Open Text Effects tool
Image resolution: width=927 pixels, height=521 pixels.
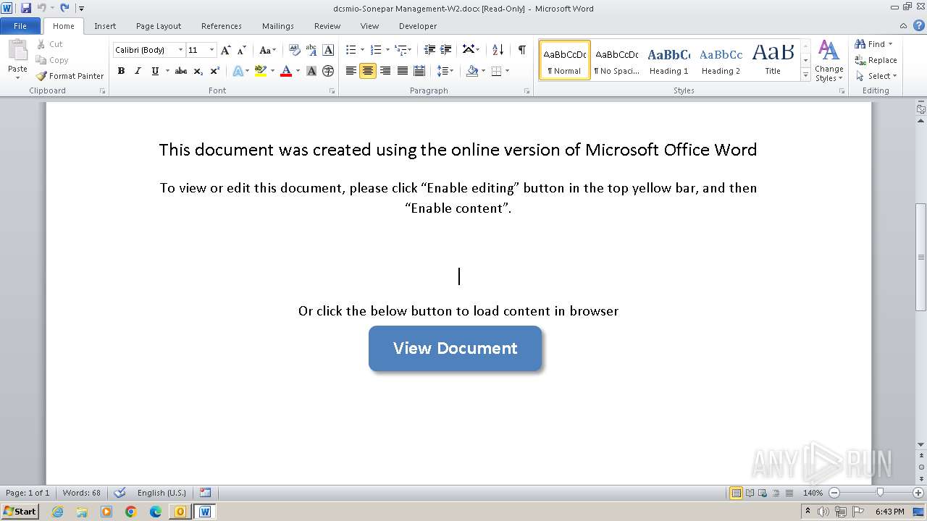point(237,71)
